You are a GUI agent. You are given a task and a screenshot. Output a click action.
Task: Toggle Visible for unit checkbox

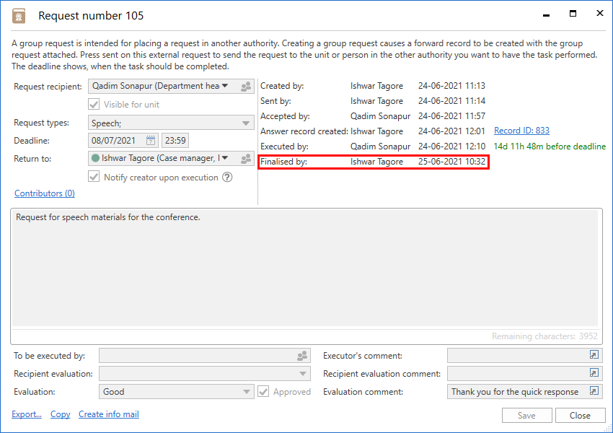click(x=94, y=105)
